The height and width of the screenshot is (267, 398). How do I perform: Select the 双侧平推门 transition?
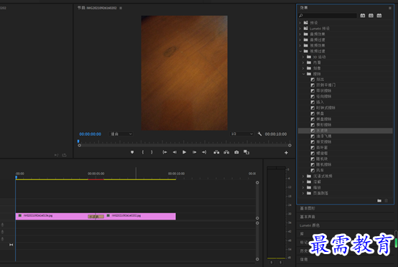pyautogui.click(x=326, y=85)
